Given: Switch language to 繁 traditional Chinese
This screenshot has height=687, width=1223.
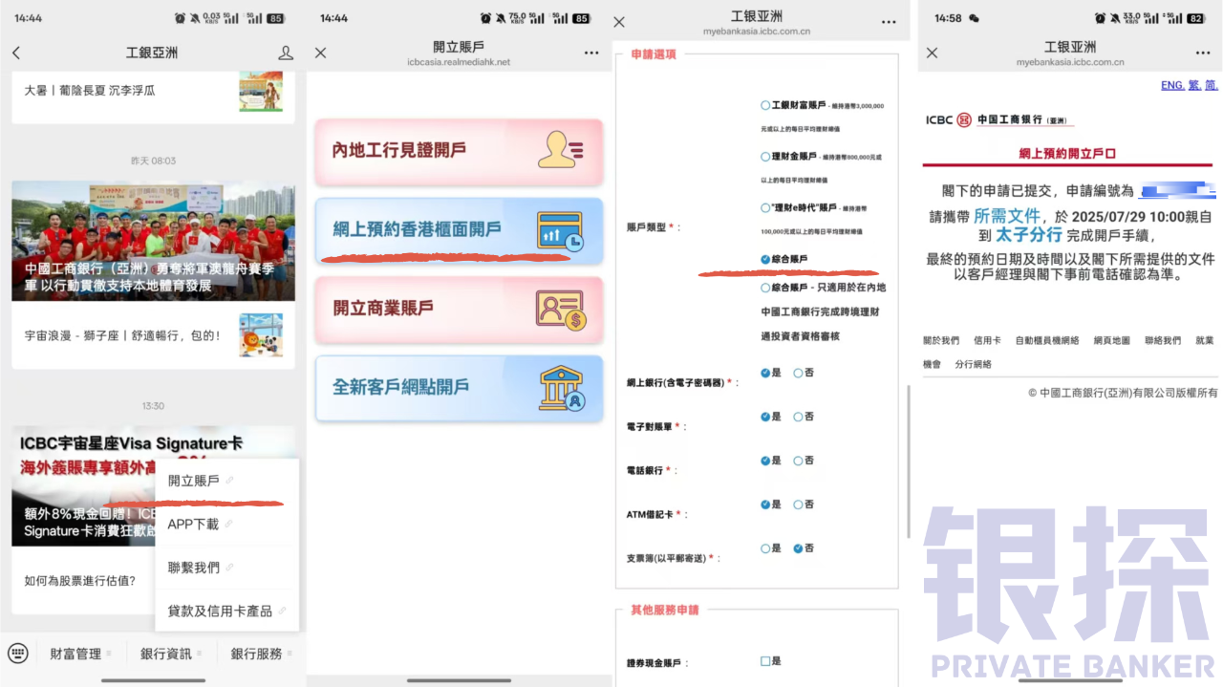Looking at the screenshot, I should coord(1194,85).
